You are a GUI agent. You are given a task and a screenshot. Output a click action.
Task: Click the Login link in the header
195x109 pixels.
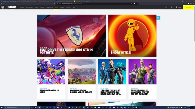(x=179, y=7)
